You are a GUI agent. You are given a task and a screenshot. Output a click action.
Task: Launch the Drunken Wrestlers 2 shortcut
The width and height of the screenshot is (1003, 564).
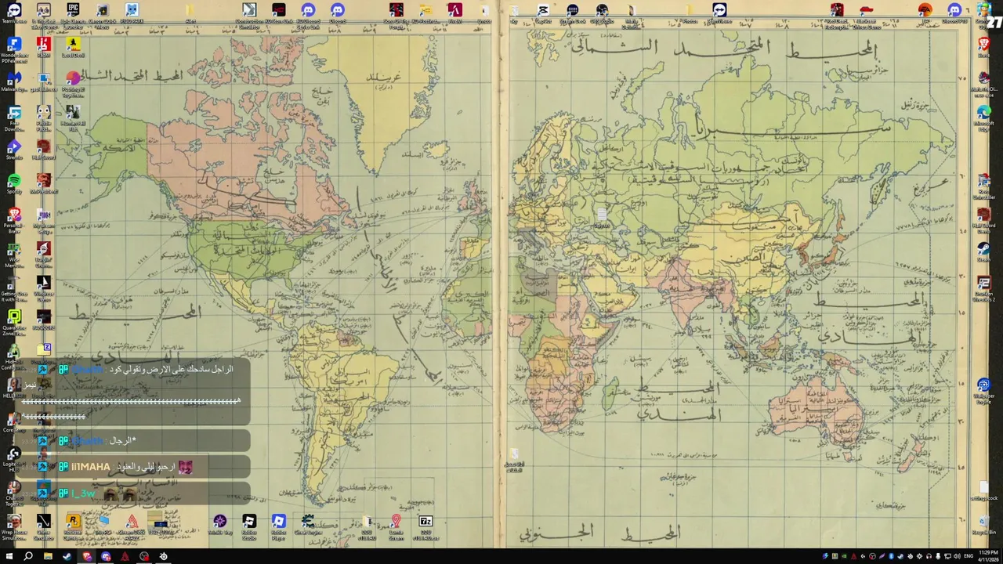pos(984,286)
